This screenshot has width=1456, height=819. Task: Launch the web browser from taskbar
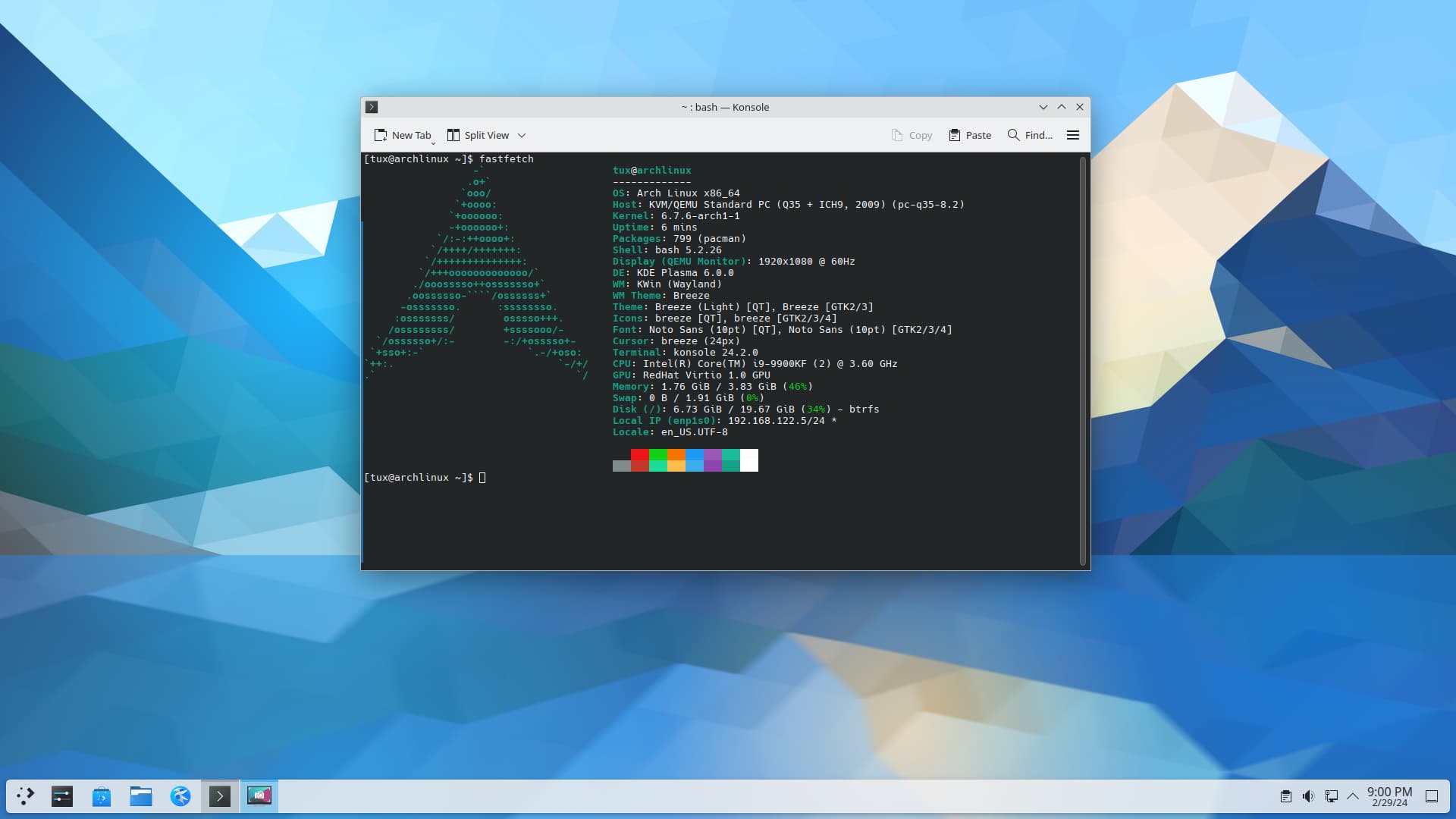180,796
